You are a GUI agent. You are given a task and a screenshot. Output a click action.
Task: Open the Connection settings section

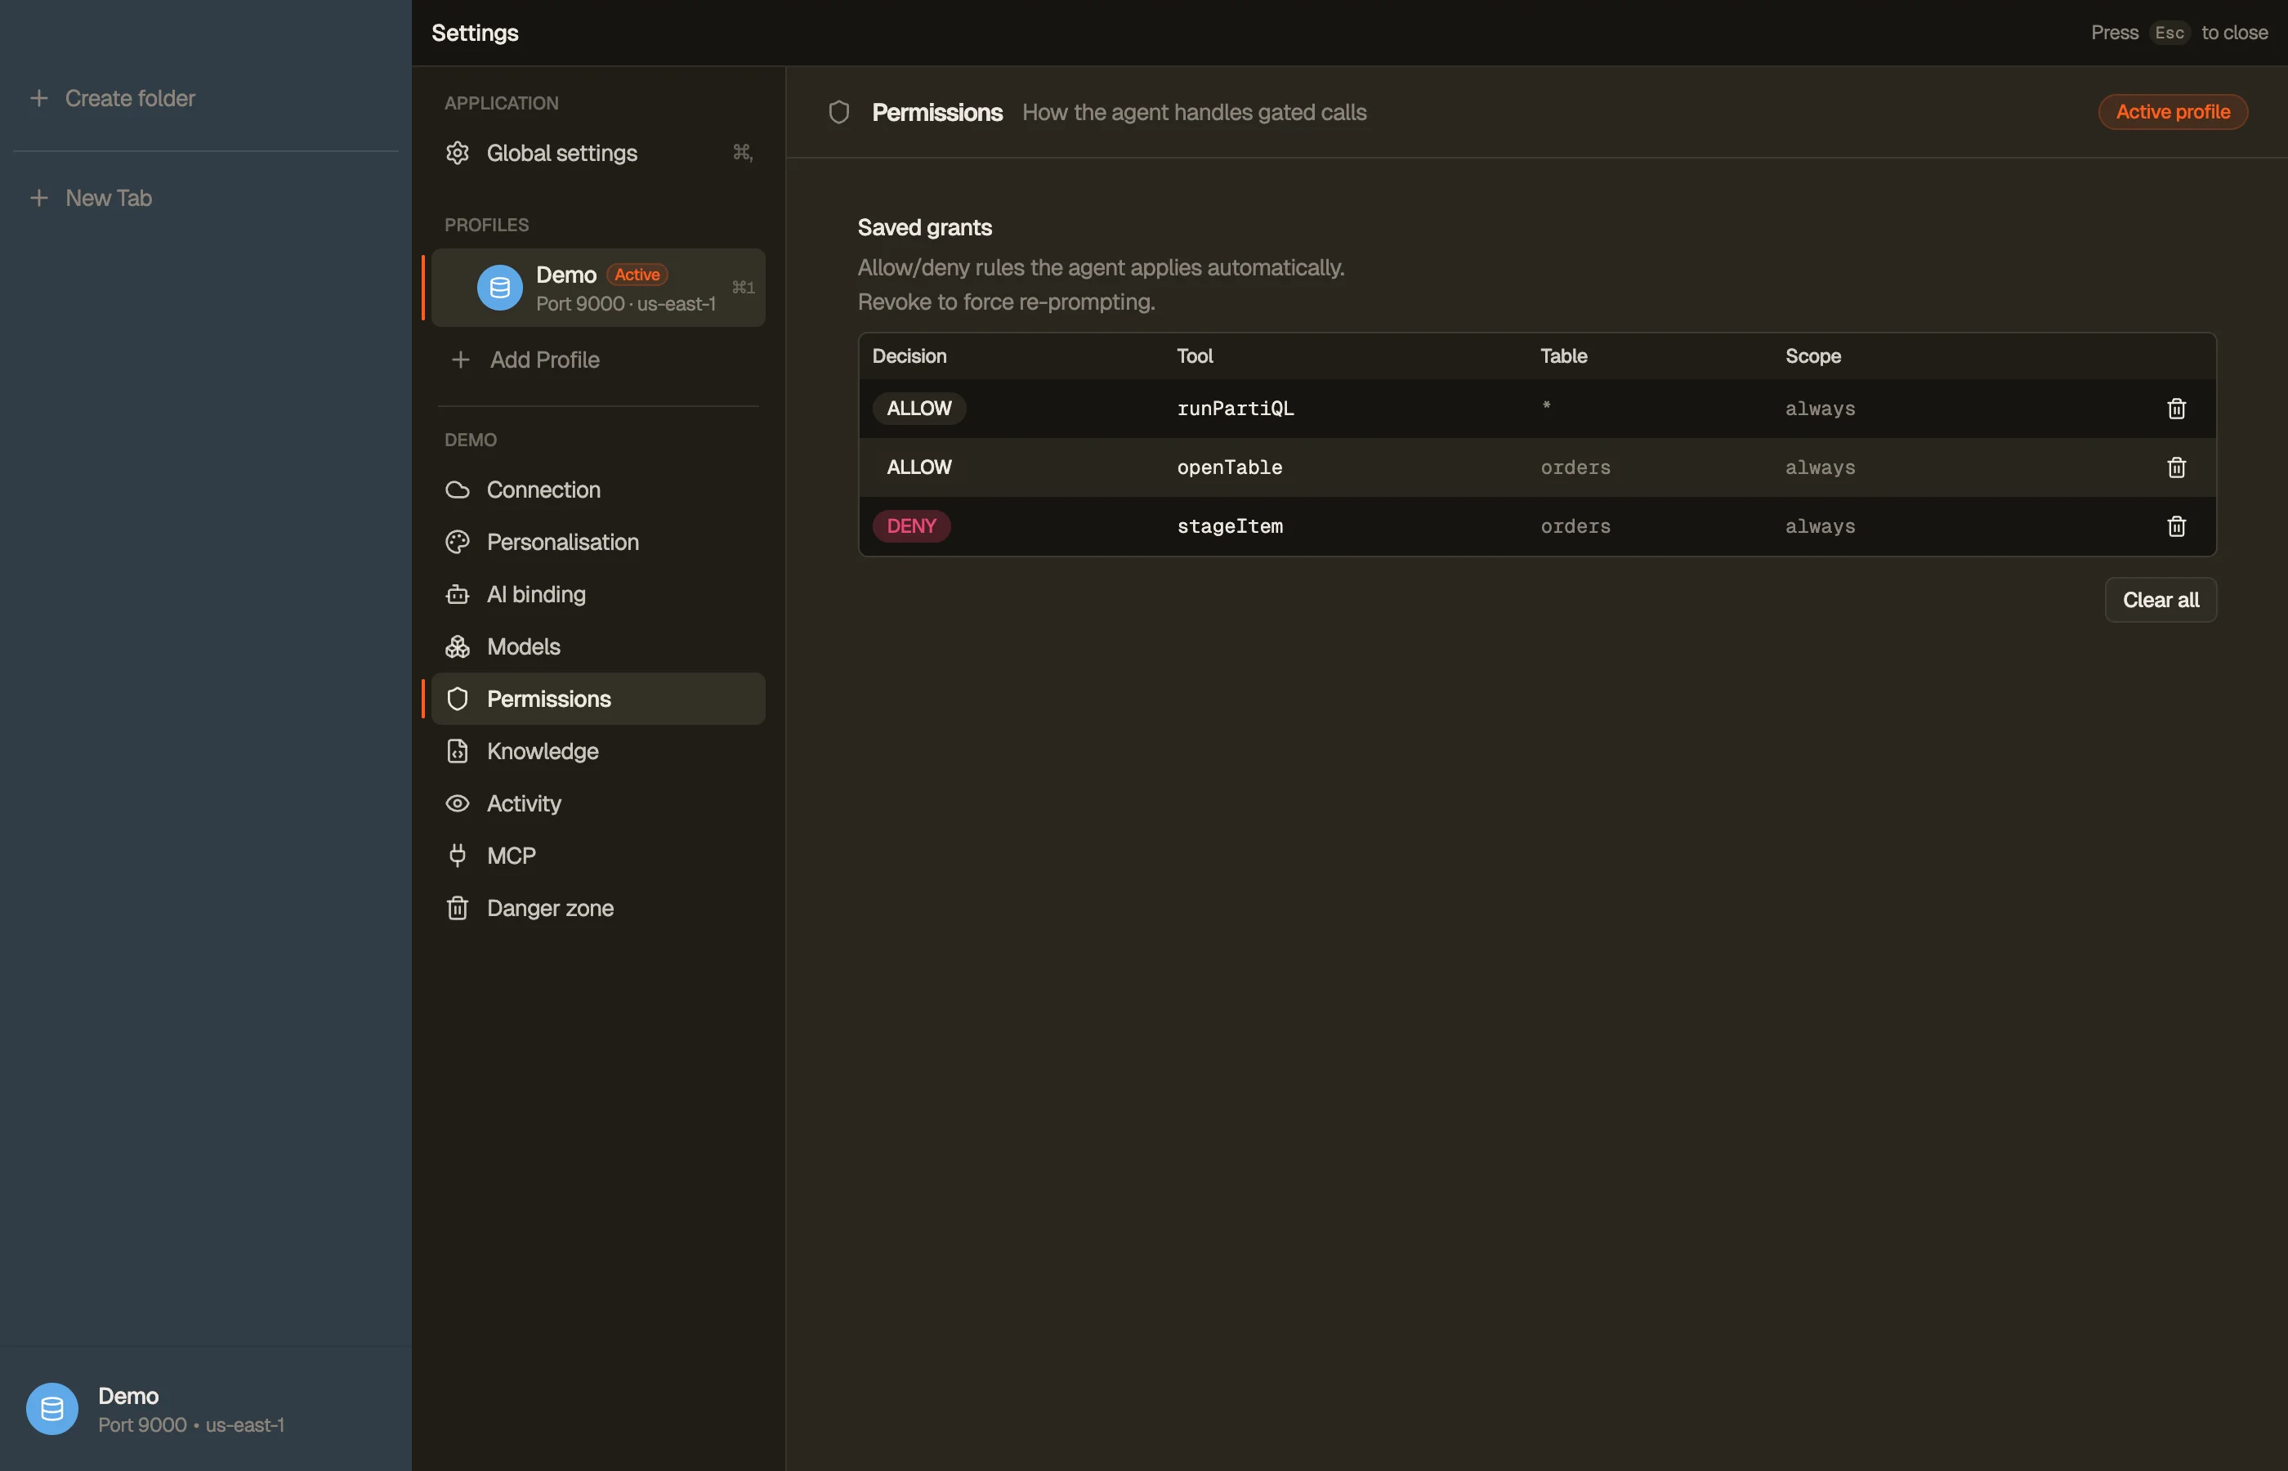click(598, 490)
